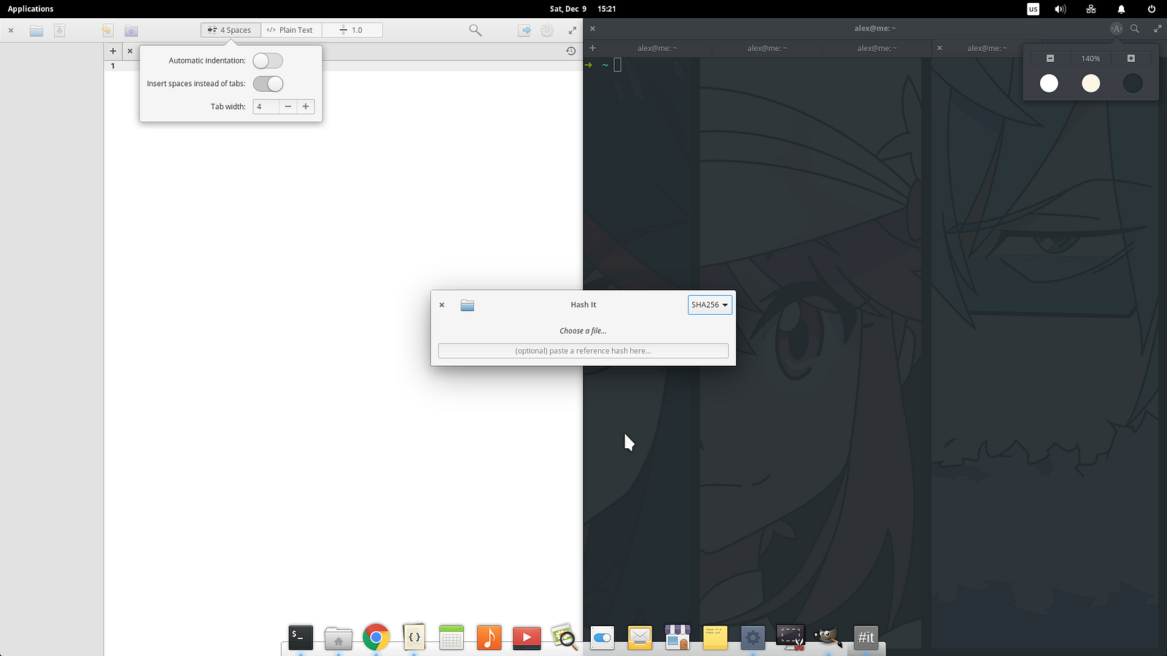Screen dimensions: 1167x656
Task: Open the US keyboard layout indicator
Action: [x=1033, y=9]
